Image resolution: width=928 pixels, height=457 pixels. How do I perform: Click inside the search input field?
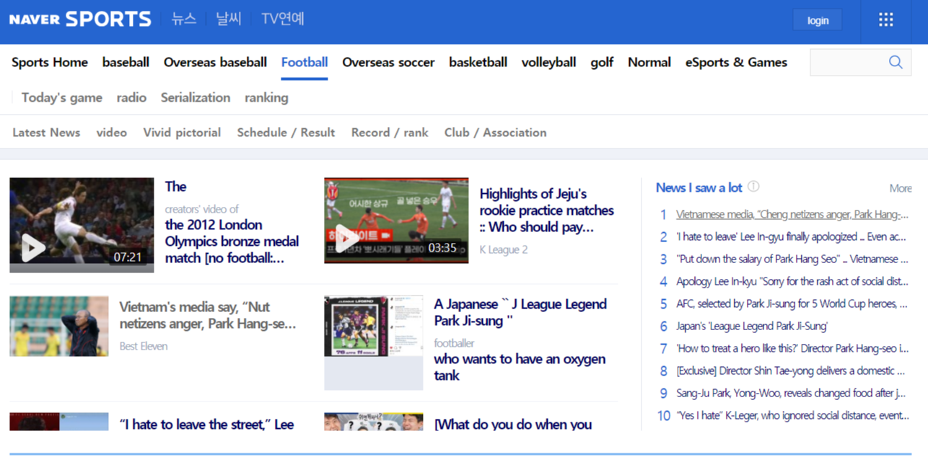click(x=846, y=63)
